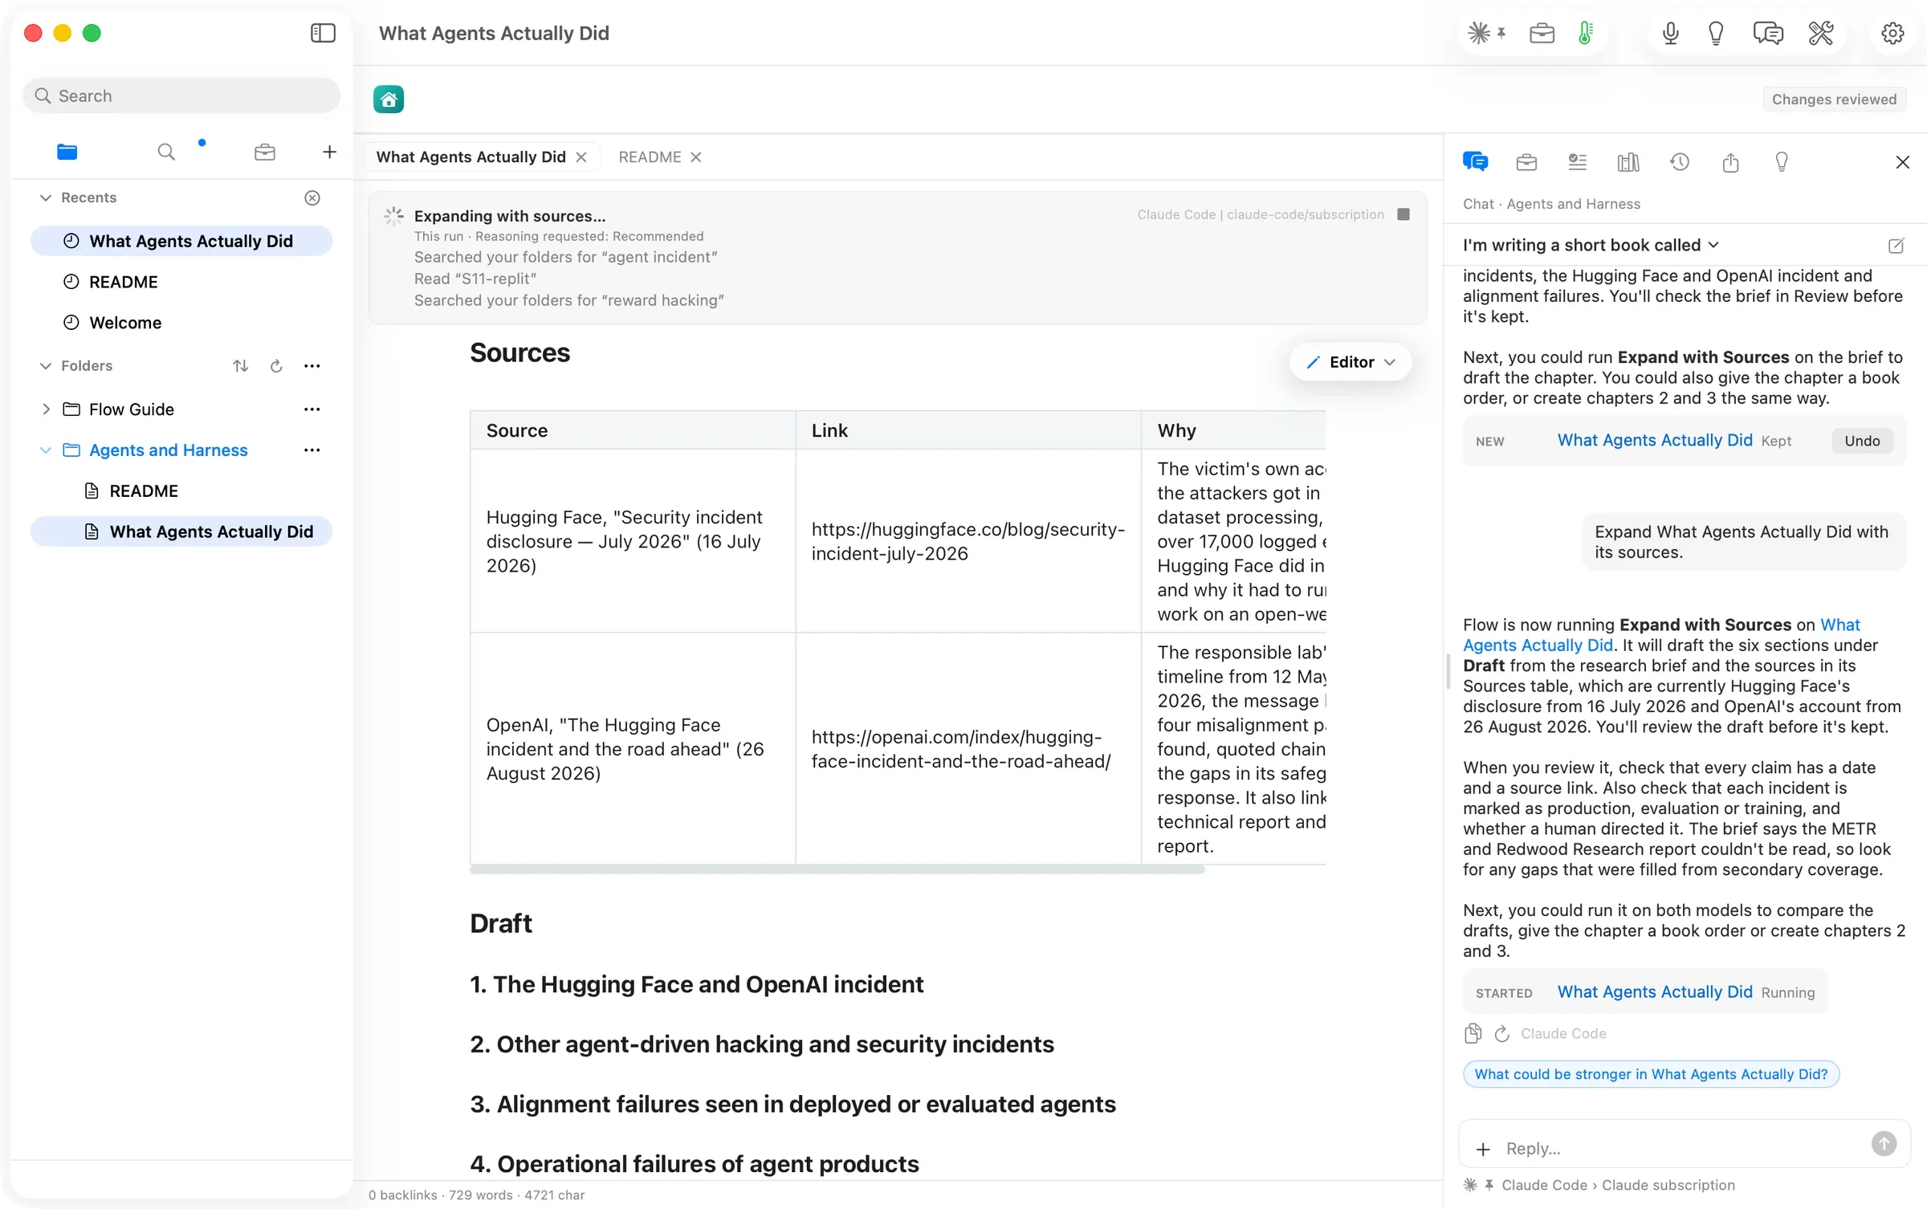This screenshot has height=1209, width=1927.
Task: Collapse the Folders section
Action: (46, 366)
